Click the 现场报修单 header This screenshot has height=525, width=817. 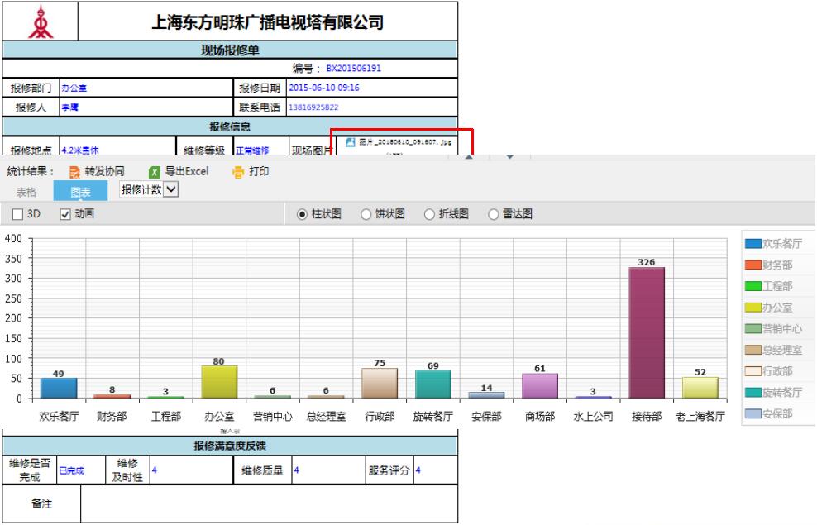tap(230, 50)
